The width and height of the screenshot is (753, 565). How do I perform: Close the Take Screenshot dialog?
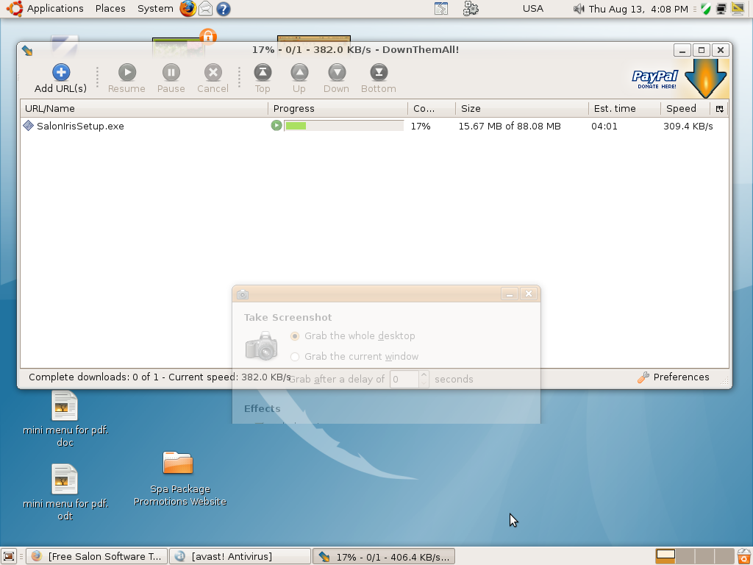529,294
